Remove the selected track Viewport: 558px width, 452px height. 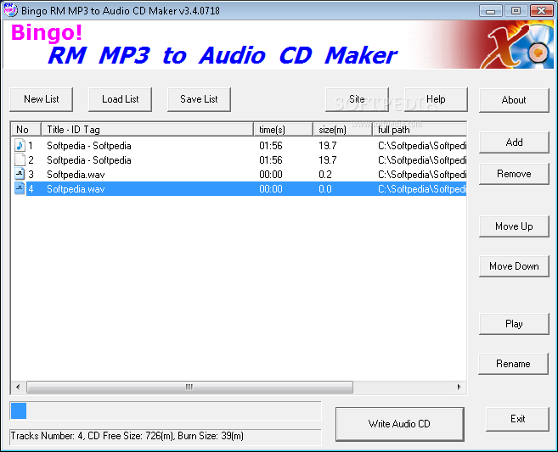coord(514,174)
